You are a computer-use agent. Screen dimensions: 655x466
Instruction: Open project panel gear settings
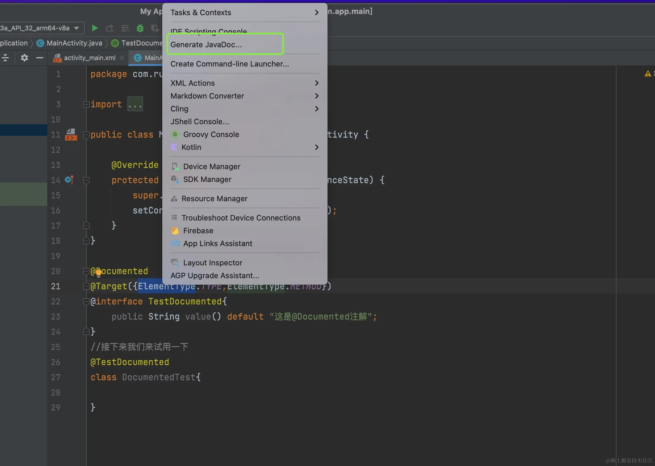point(25,58)
